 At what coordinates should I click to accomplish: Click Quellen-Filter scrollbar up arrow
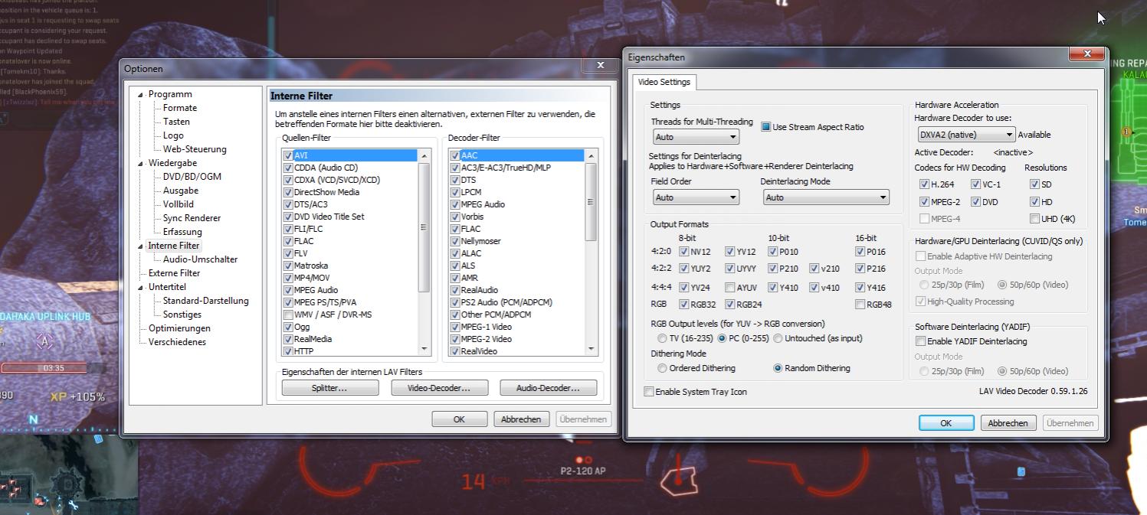pos(424,156)
